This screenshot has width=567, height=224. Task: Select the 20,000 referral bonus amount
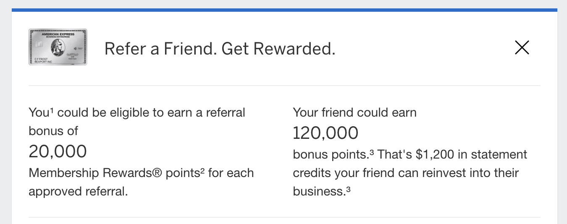coord(58,151)
